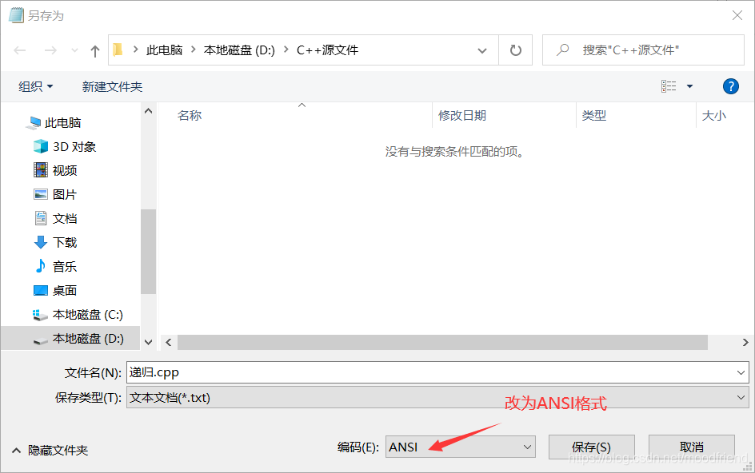Select 音乐 folder in navigation pane
This screenshot has width=755, height=473.
[64, 266]
